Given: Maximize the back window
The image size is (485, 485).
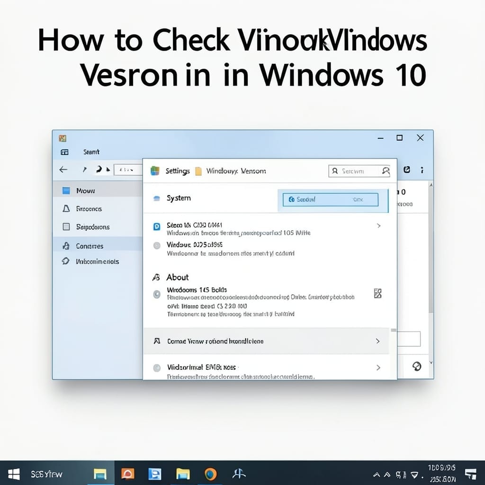Looking at the screenshot, I should pyautogui.click(x=400, y=138).
